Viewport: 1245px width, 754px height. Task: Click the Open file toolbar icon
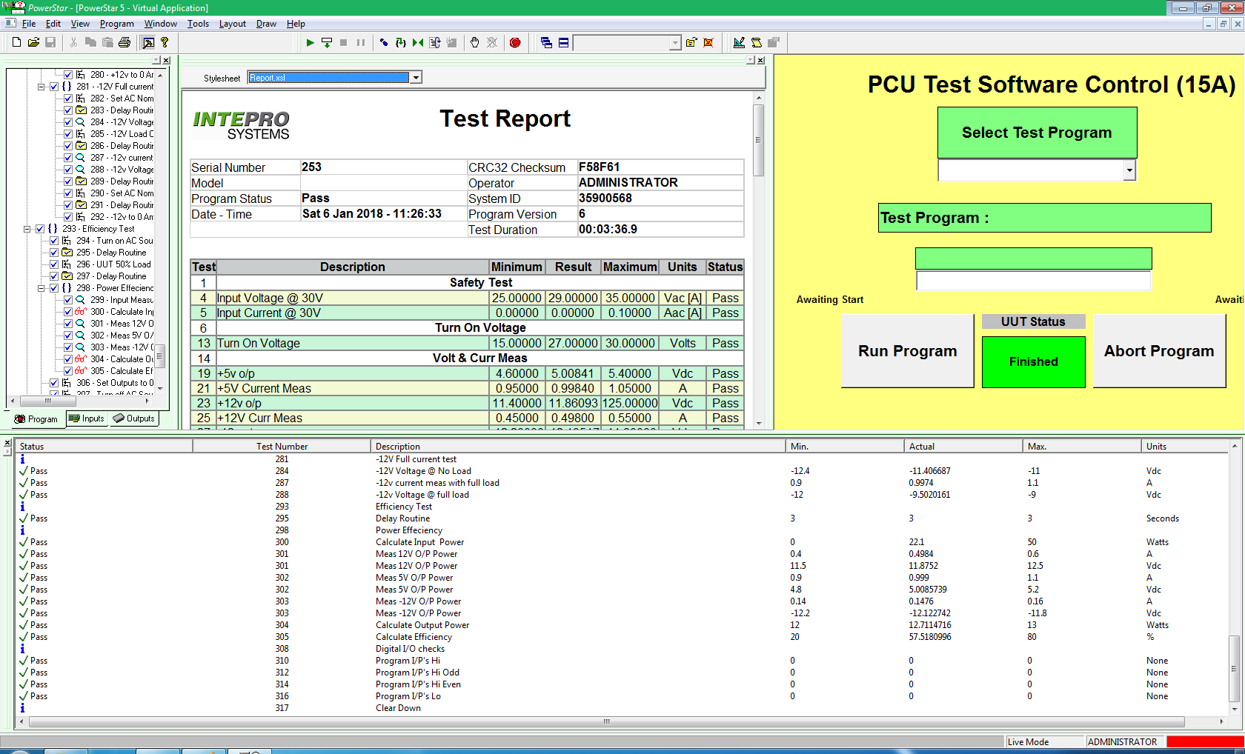pyautogui.click(x=33, y=42)
